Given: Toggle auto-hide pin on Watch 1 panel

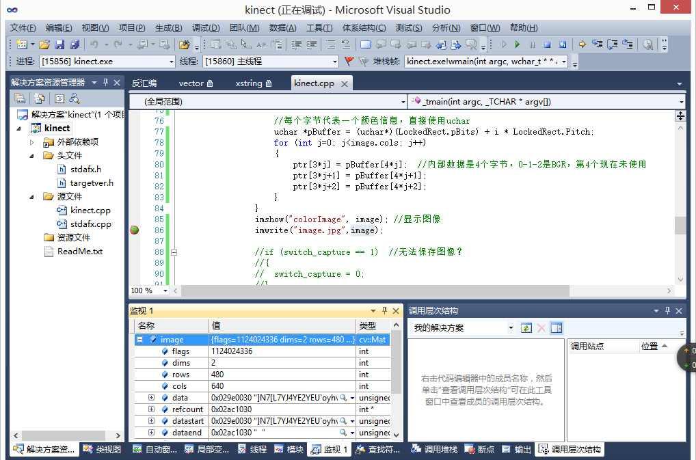Looking at the screenshot, I should 384,310.
